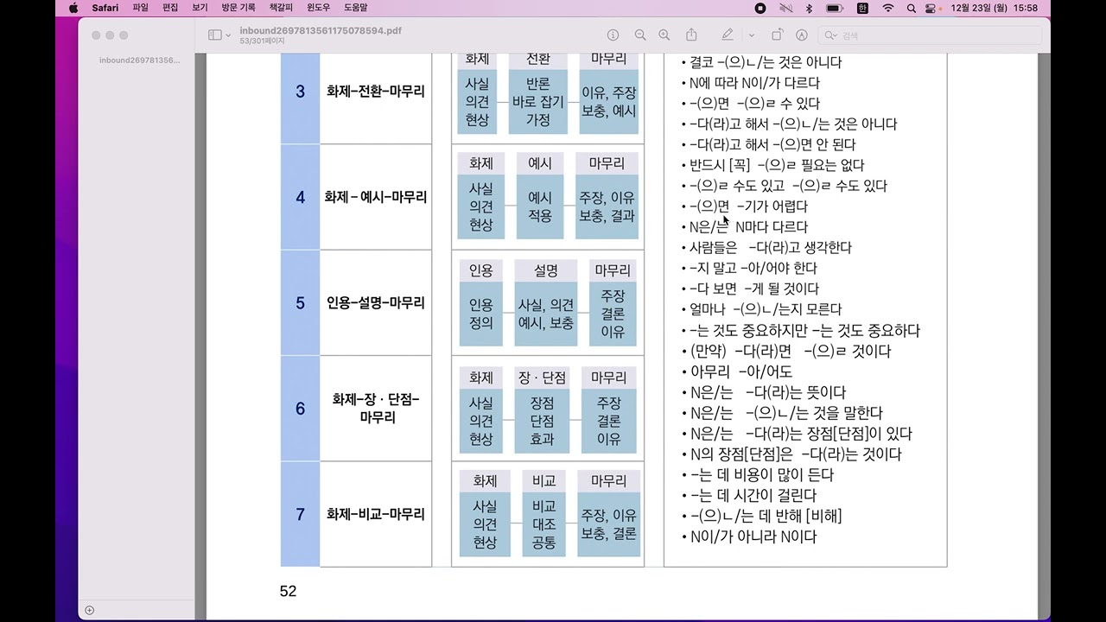Click the rotate page icon
The width and height of the screenshot is (1106, 622).
click(x=777, y=35)
